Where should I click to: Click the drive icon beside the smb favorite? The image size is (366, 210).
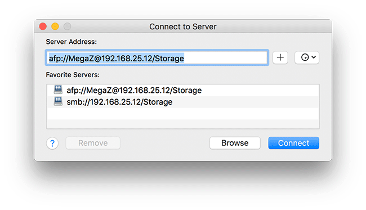click(x=58, y=101)
